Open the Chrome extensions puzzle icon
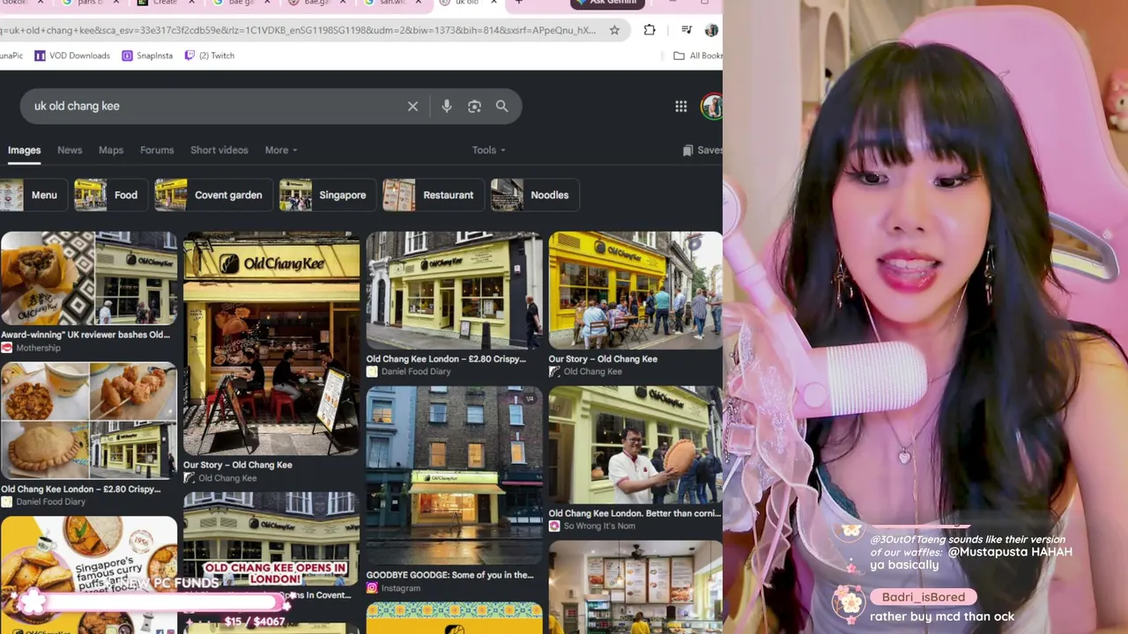This screenshot has height=634, width=1128. (x=649, y=30)
